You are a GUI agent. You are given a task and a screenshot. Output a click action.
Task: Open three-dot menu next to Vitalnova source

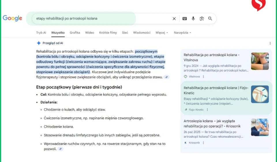[x=203, y=76]
